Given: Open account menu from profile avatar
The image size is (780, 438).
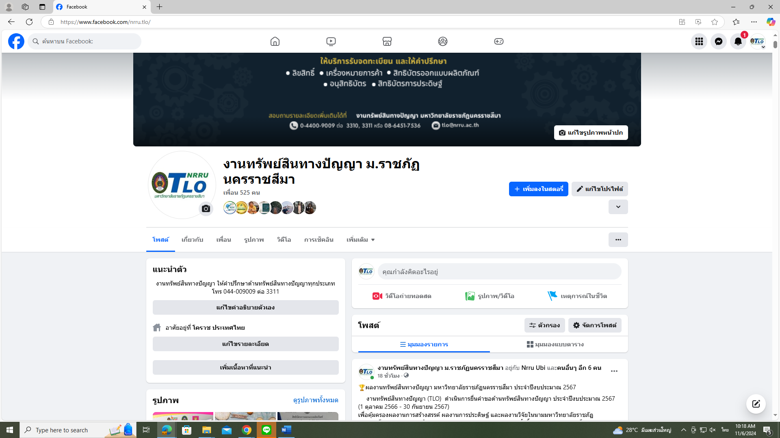Looking at the screenshot, I should click(757, 41).
